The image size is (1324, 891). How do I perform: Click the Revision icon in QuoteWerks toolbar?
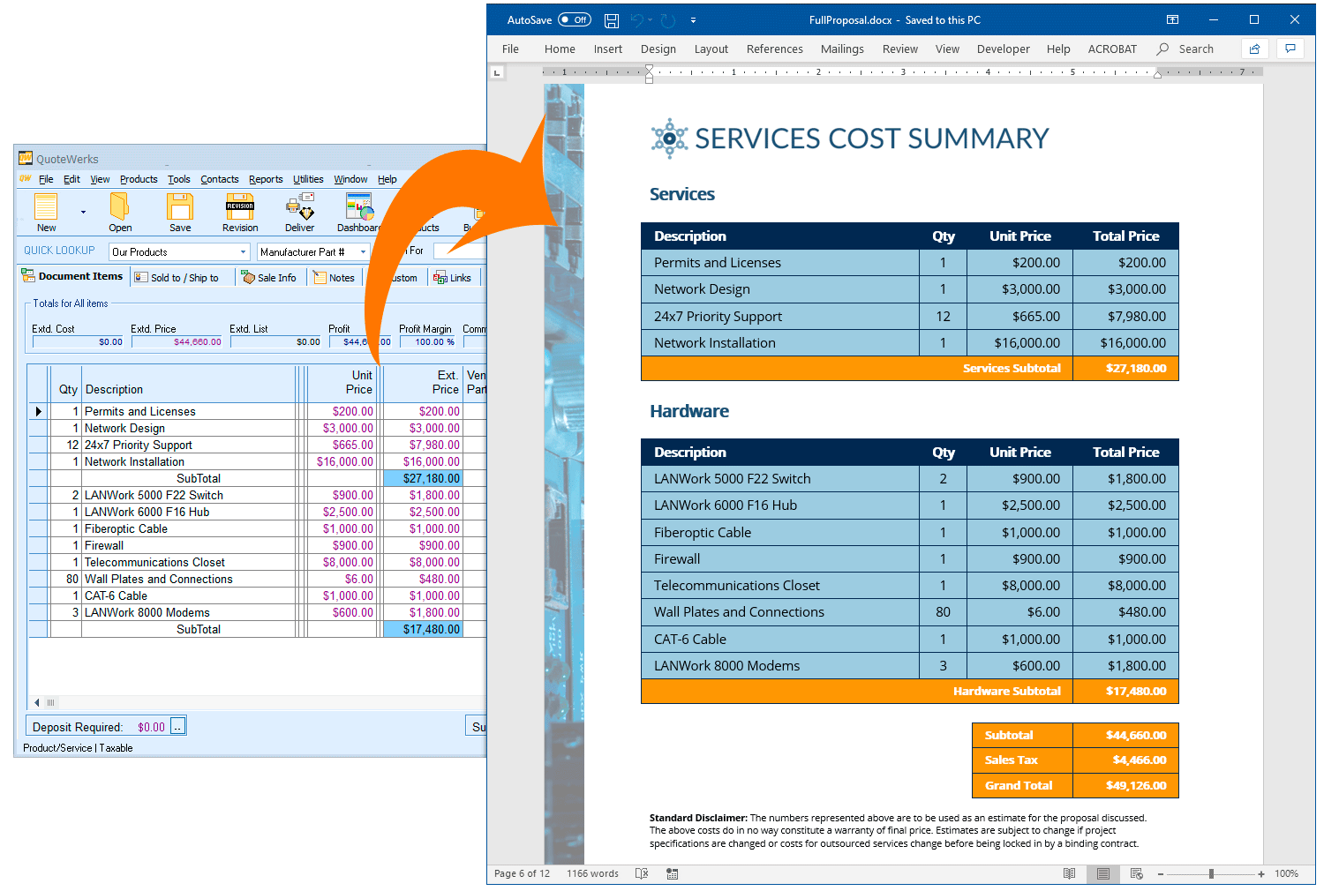240,206
